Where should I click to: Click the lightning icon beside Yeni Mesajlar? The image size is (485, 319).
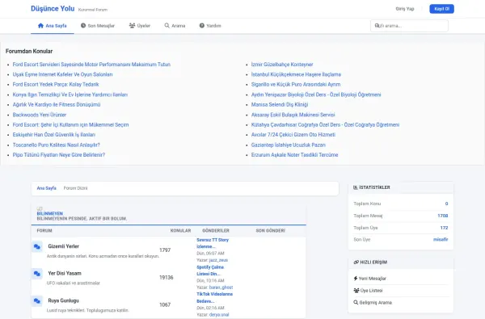pos(356,278)
